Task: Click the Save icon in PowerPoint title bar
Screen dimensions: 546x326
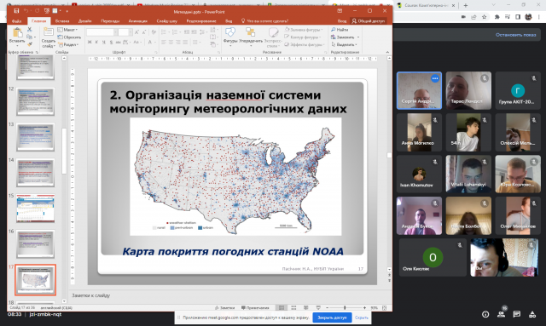Action: [16, 11]
